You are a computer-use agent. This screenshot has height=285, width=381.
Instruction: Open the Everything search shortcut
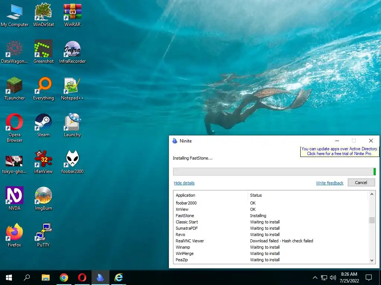point(43,89)
